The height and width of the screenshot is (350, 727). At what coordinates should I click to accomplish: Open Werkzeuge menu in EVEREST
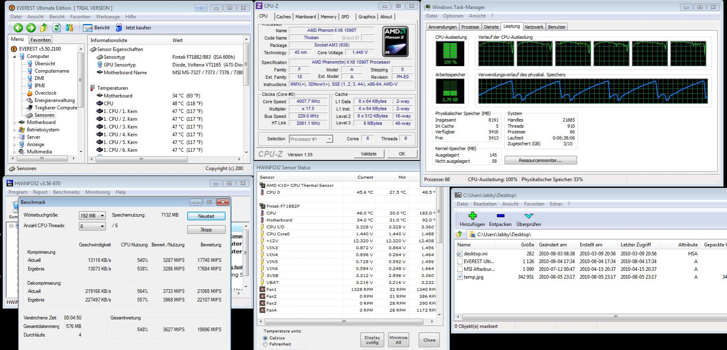tap(108, 17)
